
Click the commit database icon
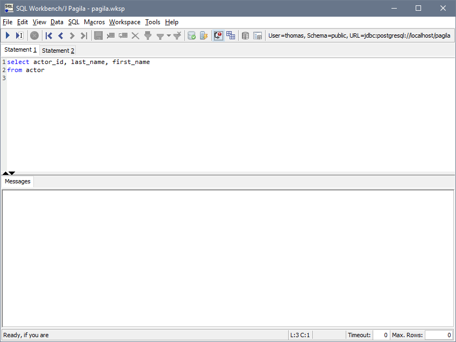(191, 35)
